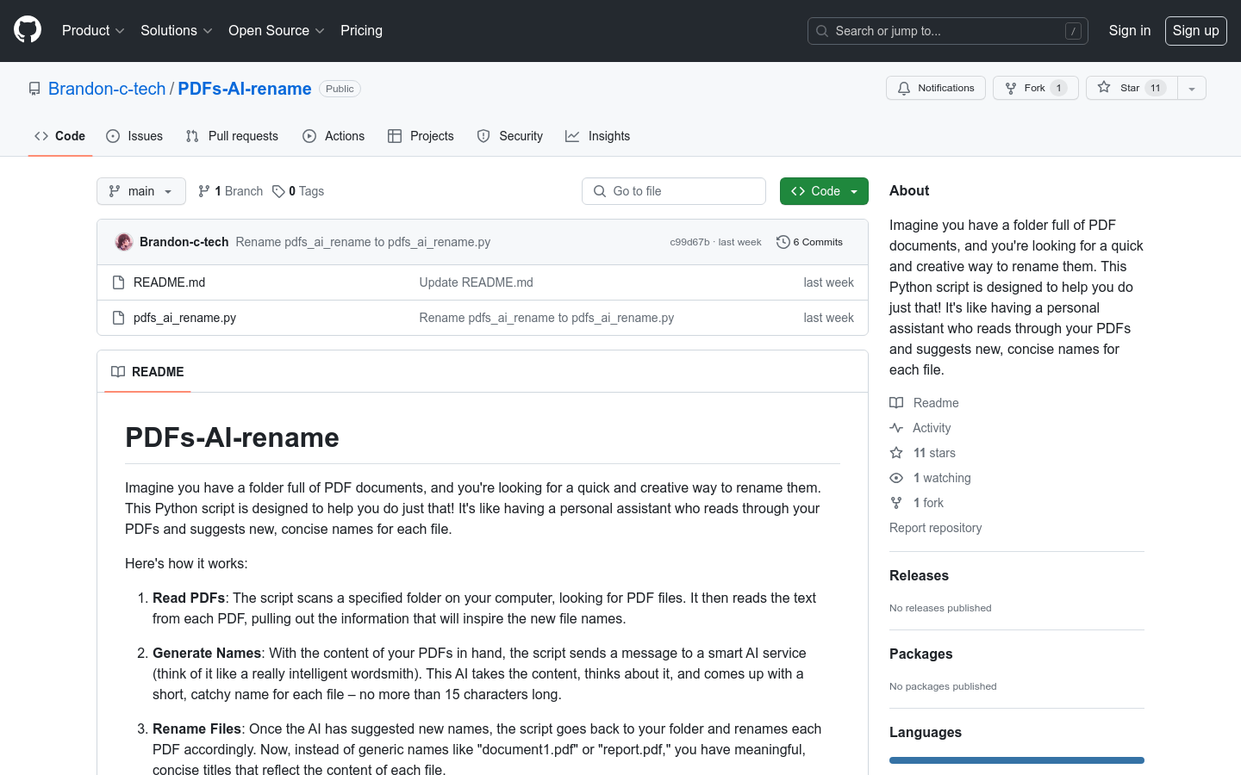The width and height of the screenshot is (1241, 775).
Task: Click the GitHub logo icon
Action: point(28,30)
